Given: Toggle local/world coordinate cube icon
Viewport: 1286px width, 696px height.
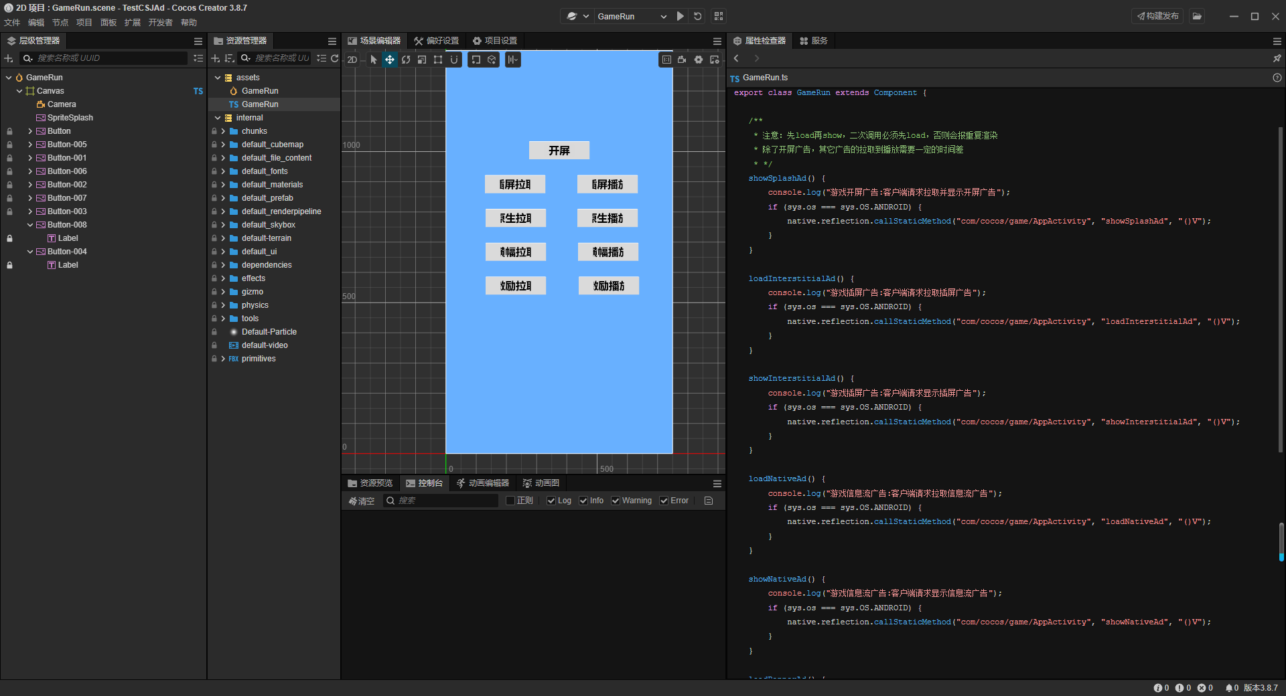Looking at the screenshot, I should click(x=492, y=60).
